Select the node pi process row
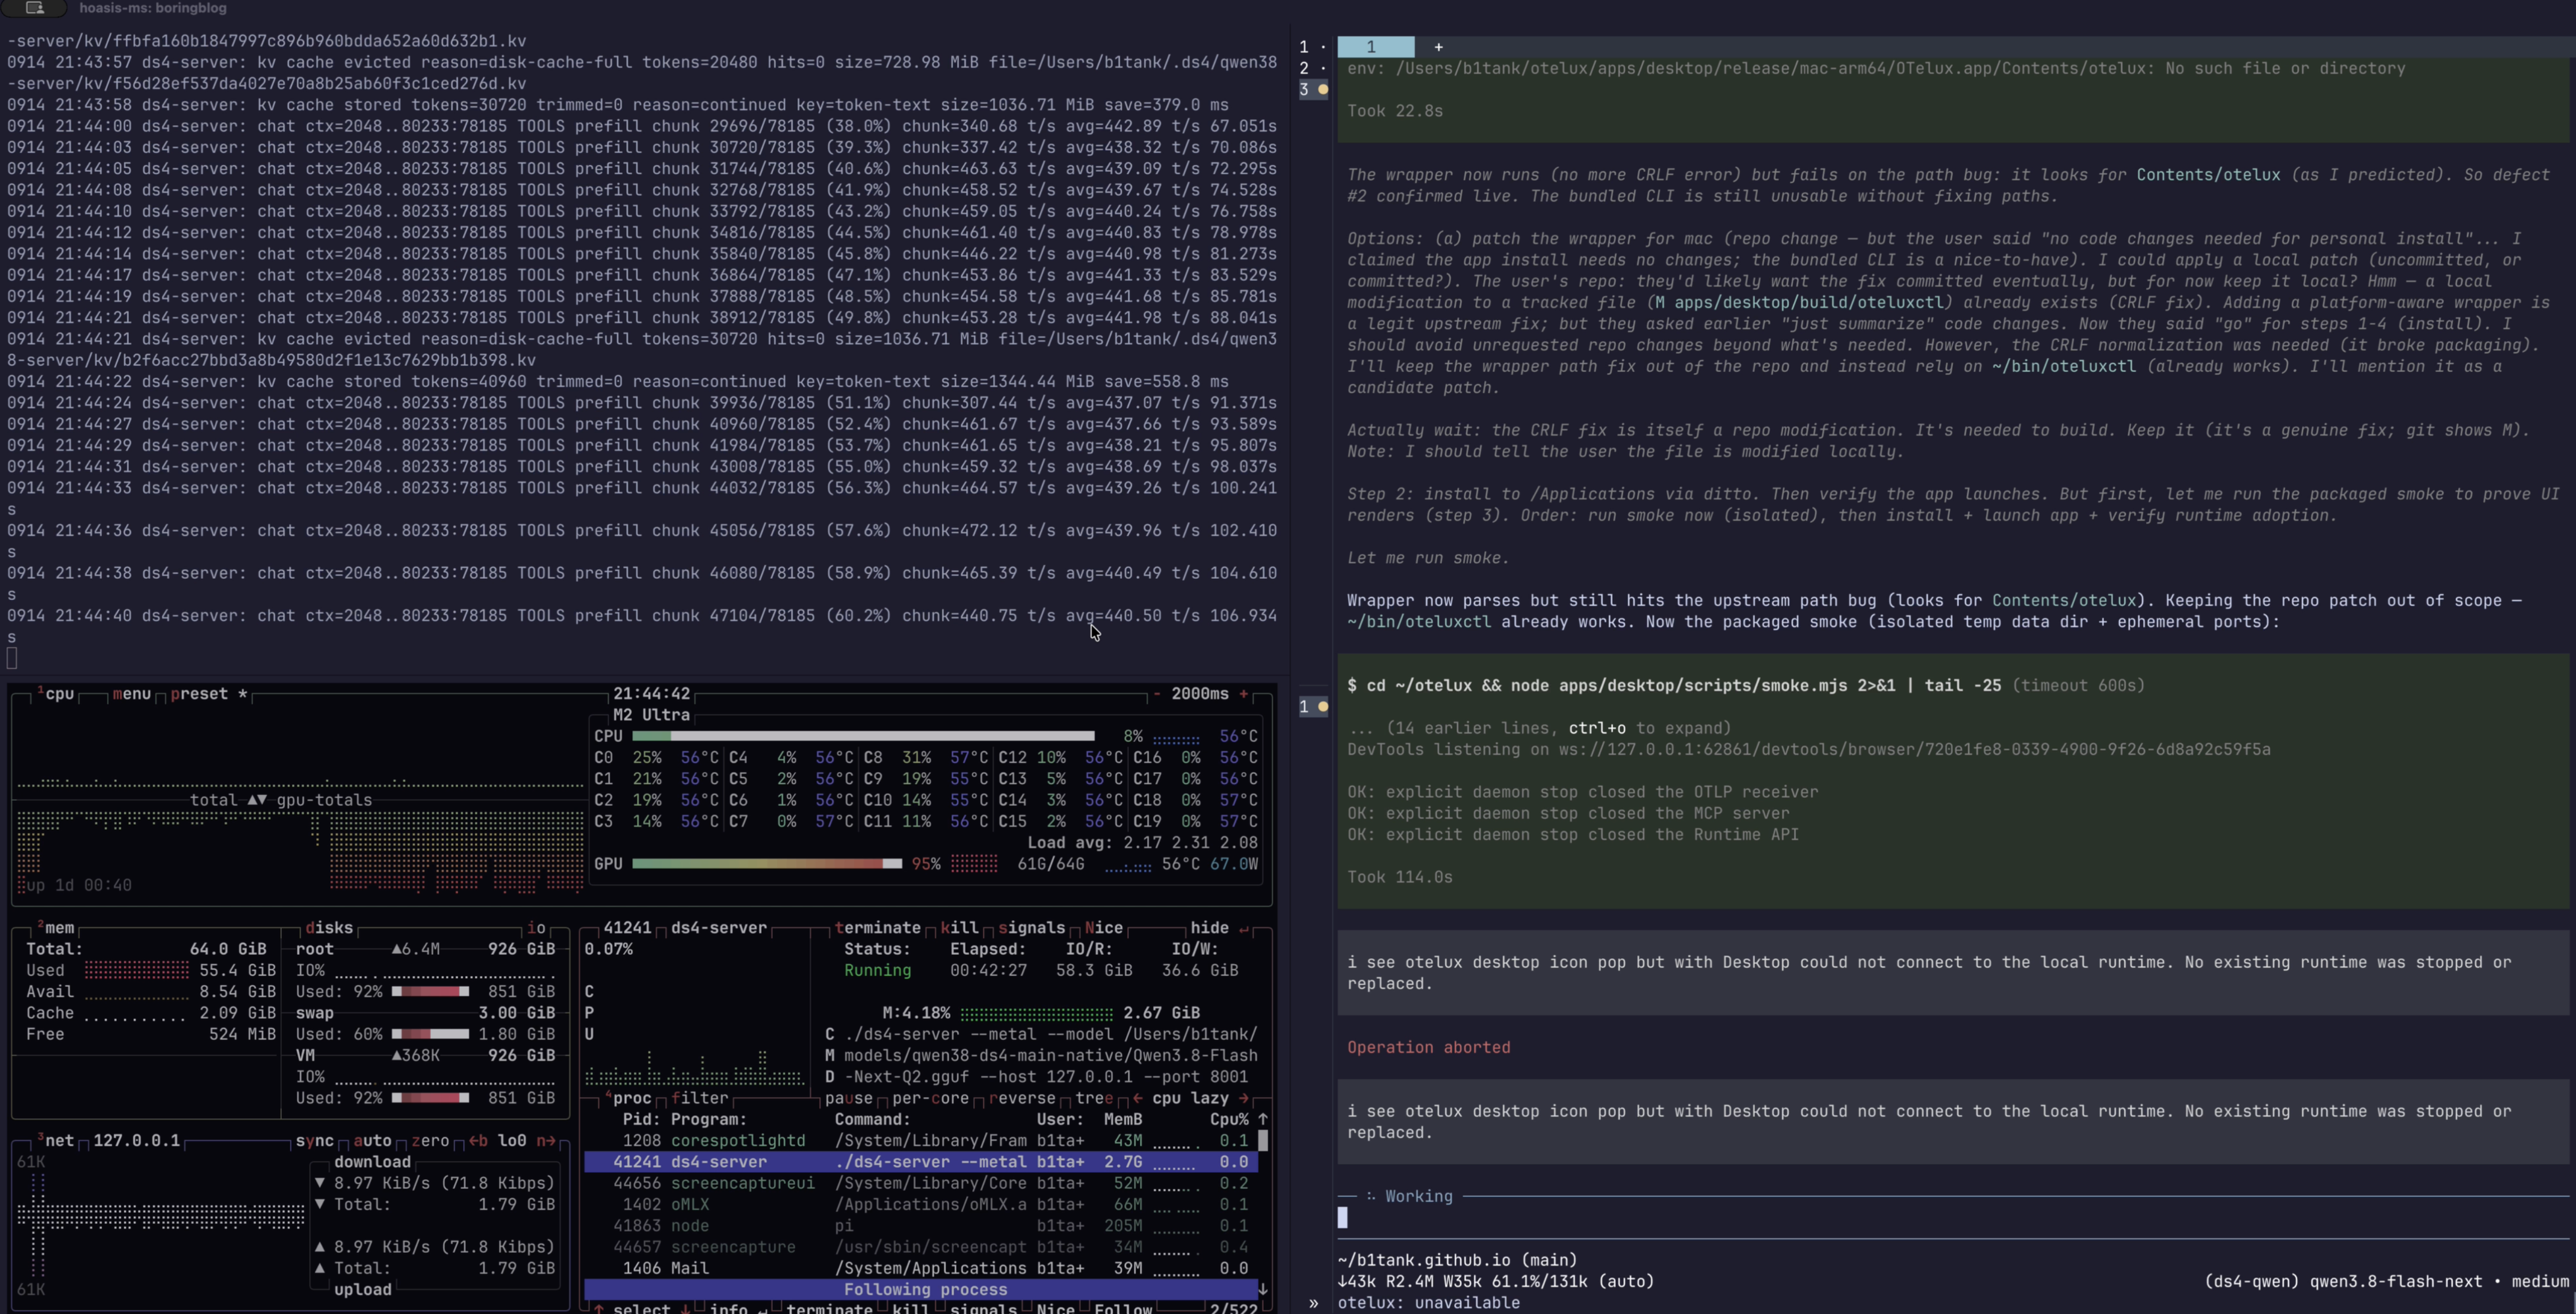The height and width of the screenshot is (1314, 2576). point(920,1226)
